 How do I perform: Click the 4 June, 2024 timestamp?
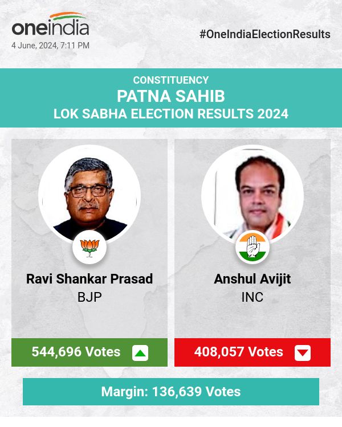pos(50,46)
